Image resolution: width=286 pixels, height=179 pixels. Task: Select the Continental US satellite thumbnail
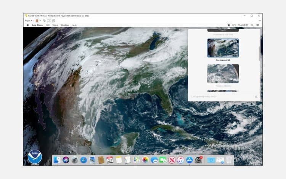(x=223, y=48)
